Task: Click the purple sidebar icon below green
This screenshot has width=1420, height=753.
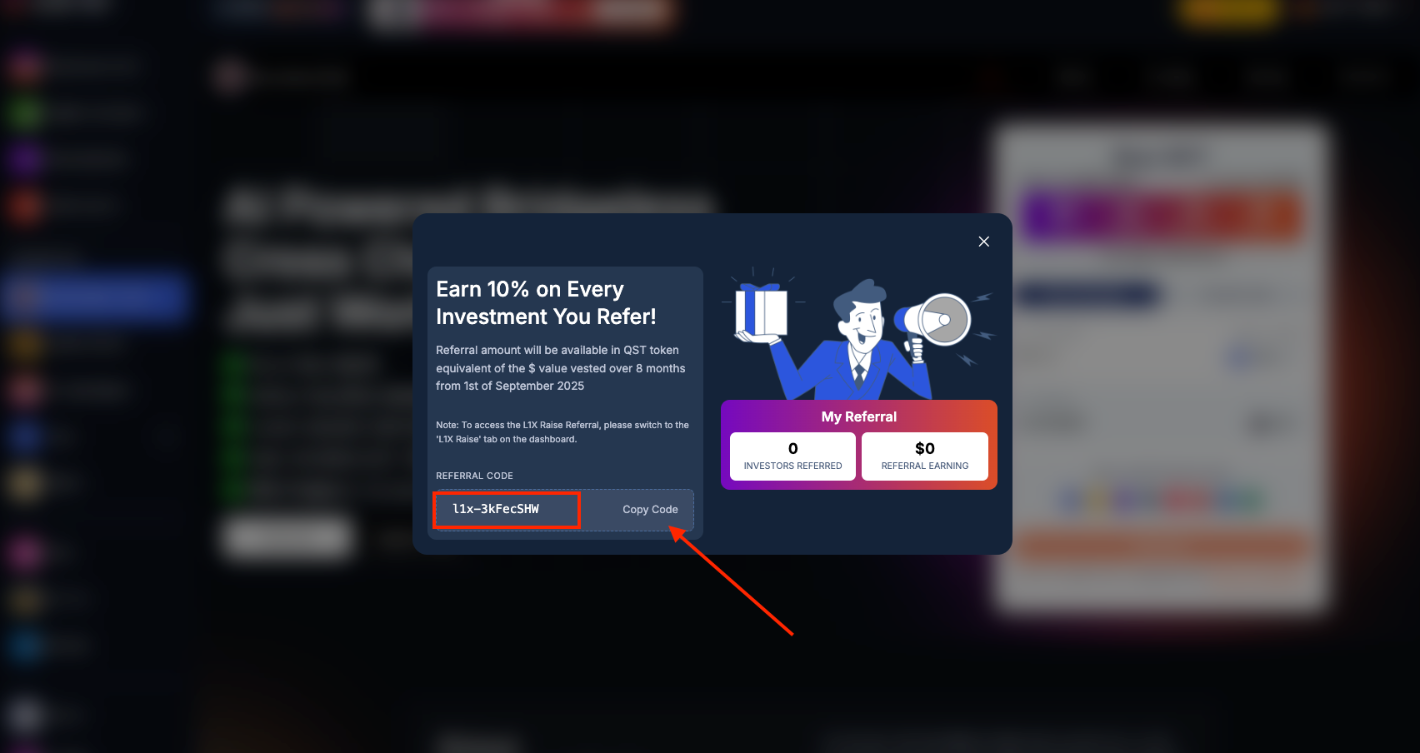Action: tap(25, 158)
